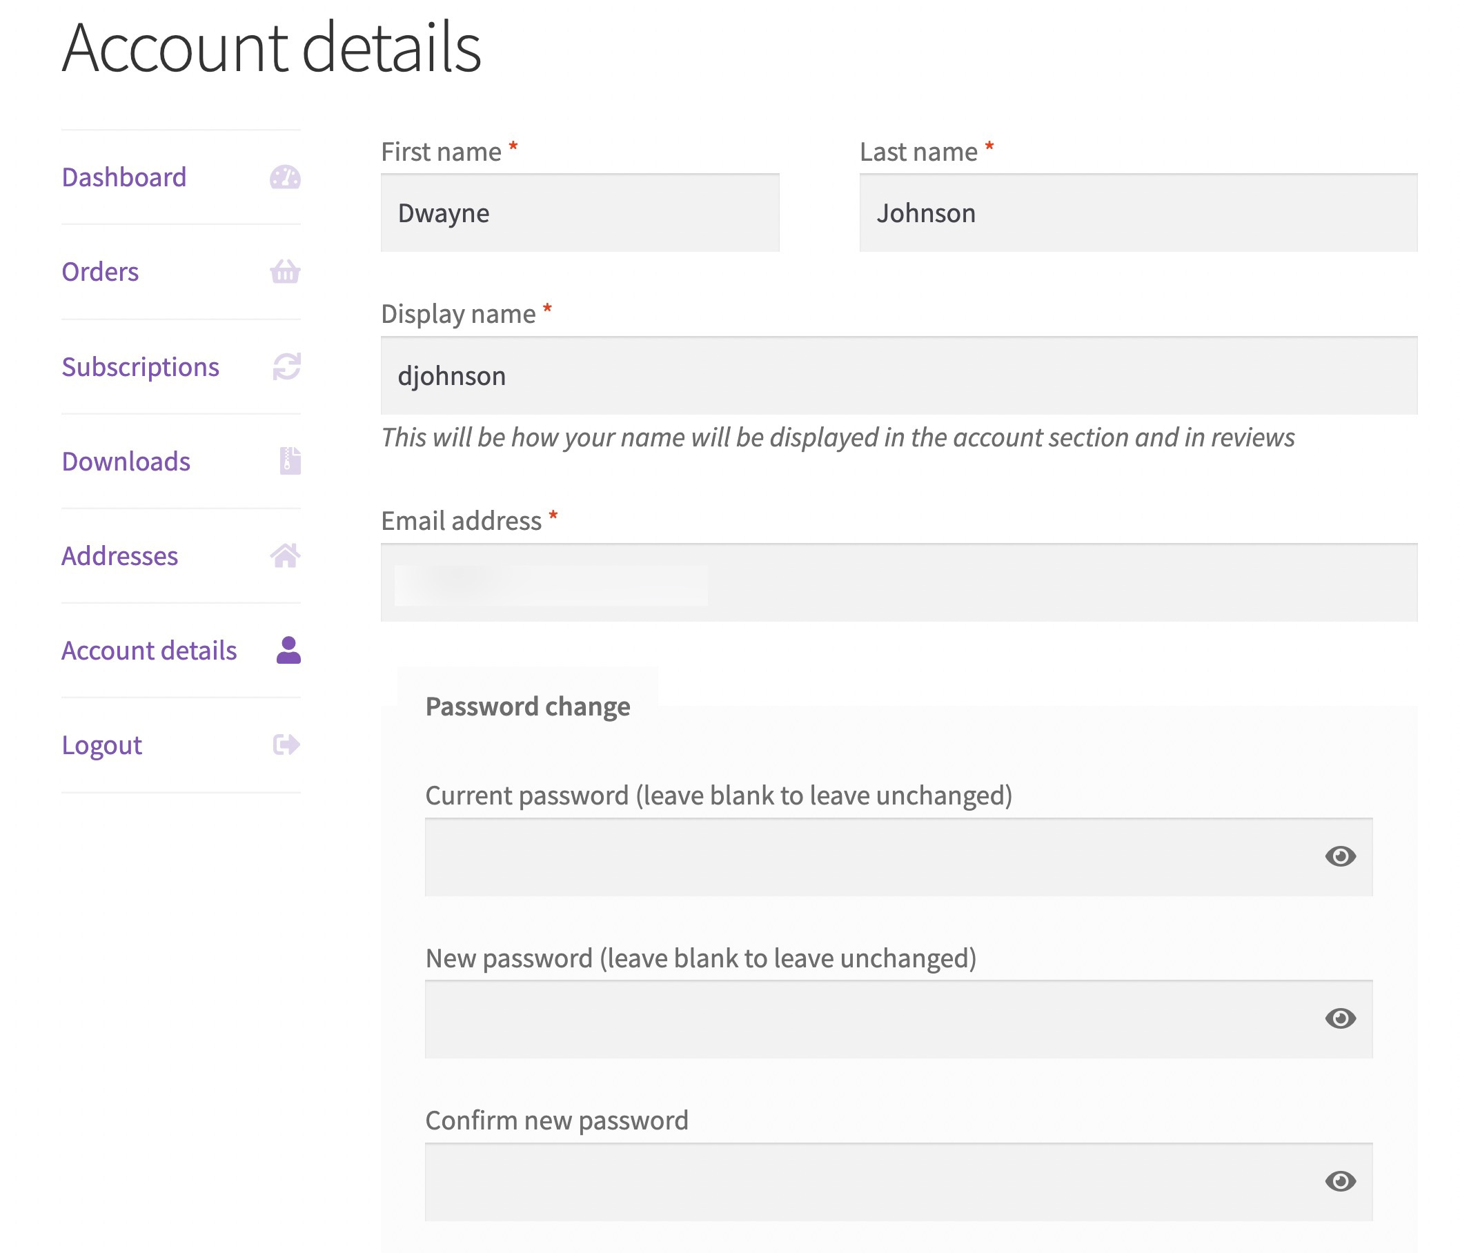Reveal the new password field contents
Image resolution: width=1460 pixels, height=1253 pixels.
pyautogui.click(x=1340, y=1018)
